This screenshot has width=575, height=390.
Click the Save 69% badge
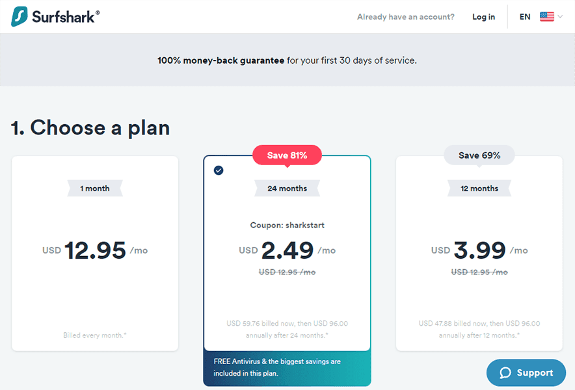(x=479, y=155)
